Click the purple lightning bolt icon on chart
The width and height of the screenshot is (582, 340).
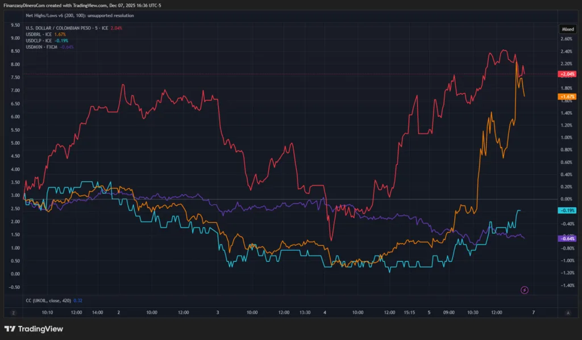click(525, 290)
